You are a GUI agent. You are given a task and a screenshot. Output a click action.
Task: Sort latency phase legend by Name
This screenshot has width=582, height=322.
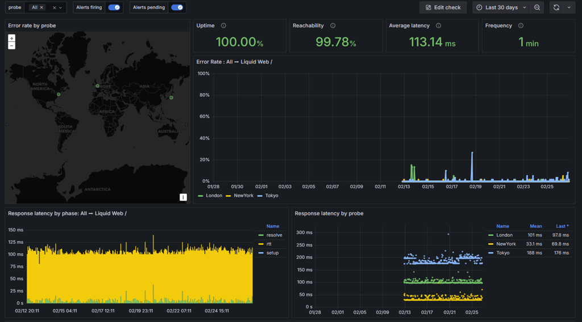pos(272,226)
